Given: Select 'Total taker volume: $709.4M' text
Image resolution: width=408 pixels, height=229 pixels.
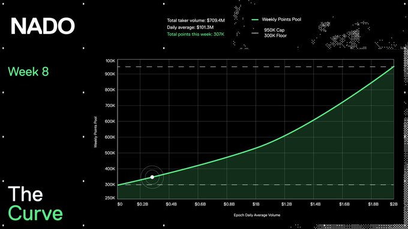Looking at the screenshot, I should (196, 20).
